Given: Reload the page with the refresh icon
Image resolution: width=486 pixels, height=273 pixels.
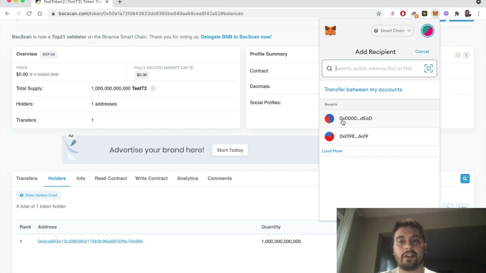Looking at the screenshot, I should pos(29,13).
